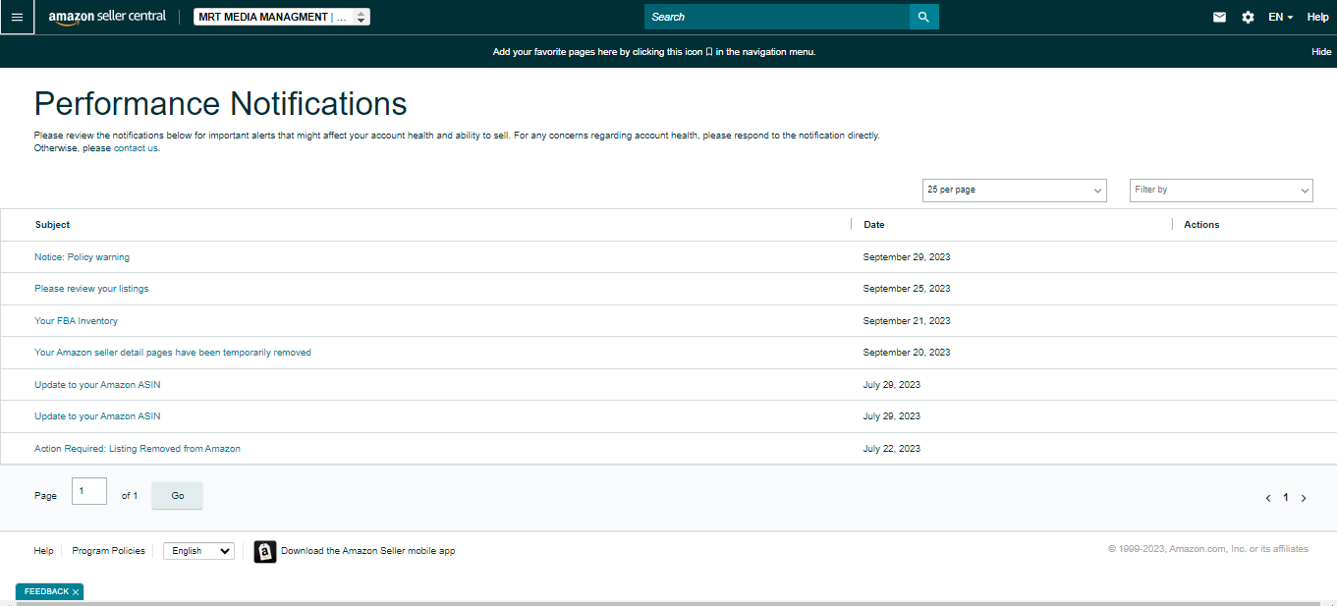Open the mail messages icon
The width and height of the screenshot is (1337, 606).
(x=1219, y=17)
